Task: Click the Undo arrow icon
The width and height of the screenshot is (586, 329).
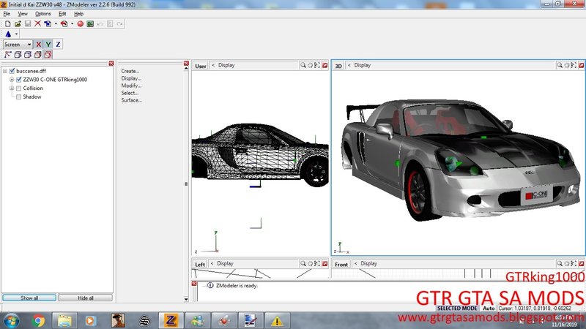Action: 100,24
